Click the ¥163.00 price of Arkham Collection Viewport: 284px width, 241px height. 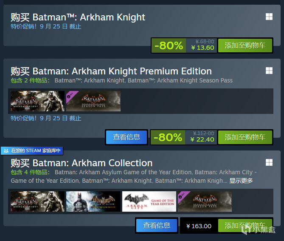(x=199, y=226)
